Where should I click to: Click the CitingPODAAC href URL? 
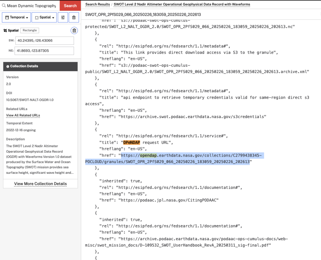coord(168,200)
